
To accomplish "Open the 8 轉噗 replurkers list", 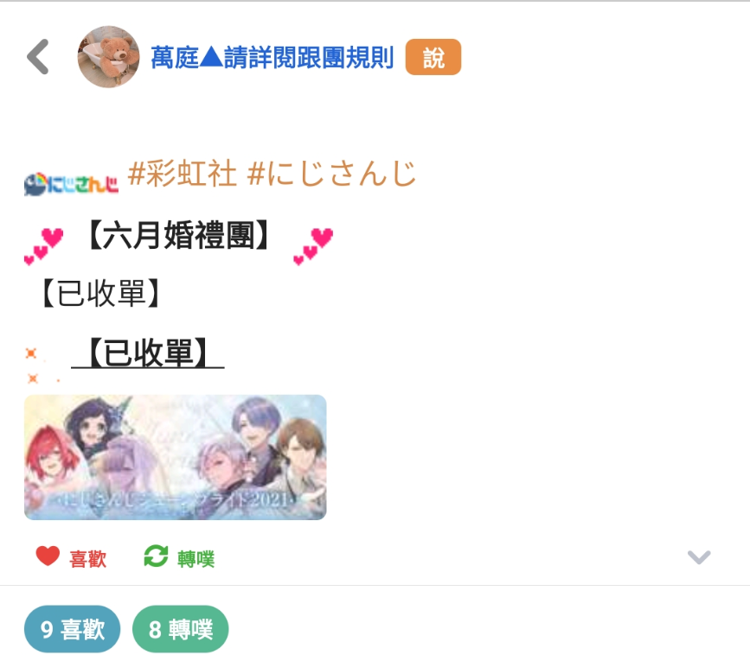I will click(180, 629).
